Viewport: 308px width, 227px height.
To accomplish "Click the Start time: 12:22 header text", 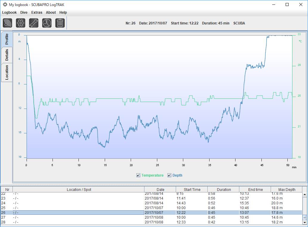I will tap(185, 23).
